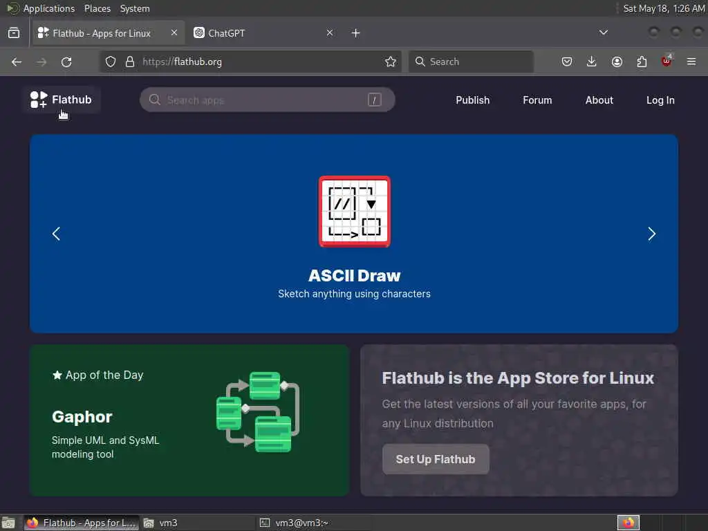Click the App of the Day label
708x531 pixels.
click(98, 375)
